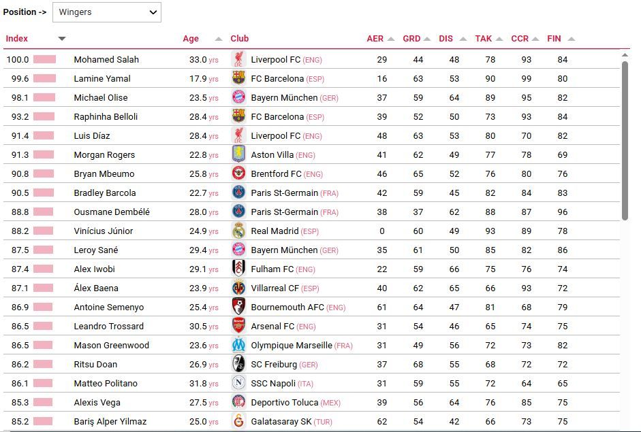Click the SSC Napoli crest icon

[x=238, y=383]
